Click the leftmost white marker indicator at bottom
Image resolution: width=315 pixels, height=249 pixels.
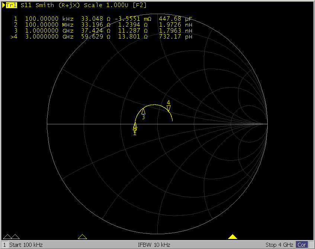pos(7,237)
